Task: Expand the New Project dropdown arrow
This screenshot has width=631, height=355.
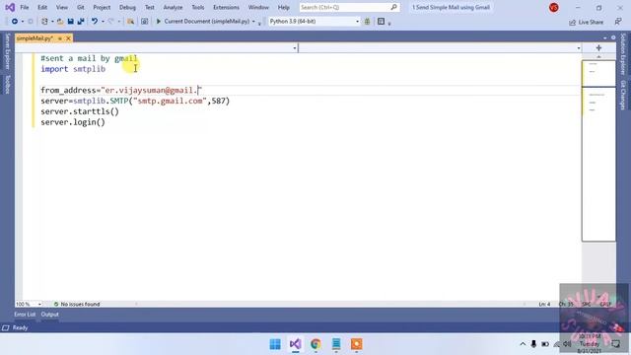Action: (x=52, y=22)
